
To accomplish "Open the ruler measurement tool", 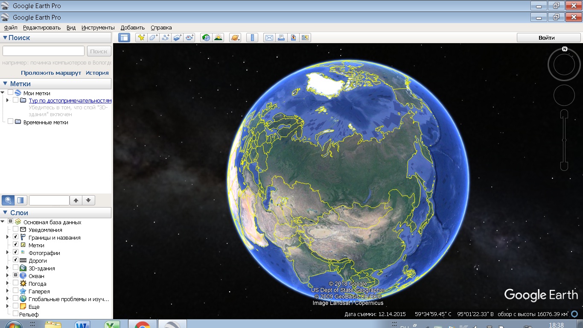I will [x=252, y=38].
